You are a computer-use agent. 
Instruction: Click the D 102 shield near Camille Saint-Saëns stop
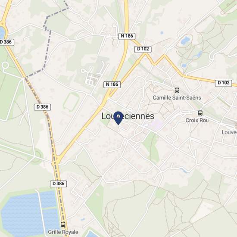[223, 83]
